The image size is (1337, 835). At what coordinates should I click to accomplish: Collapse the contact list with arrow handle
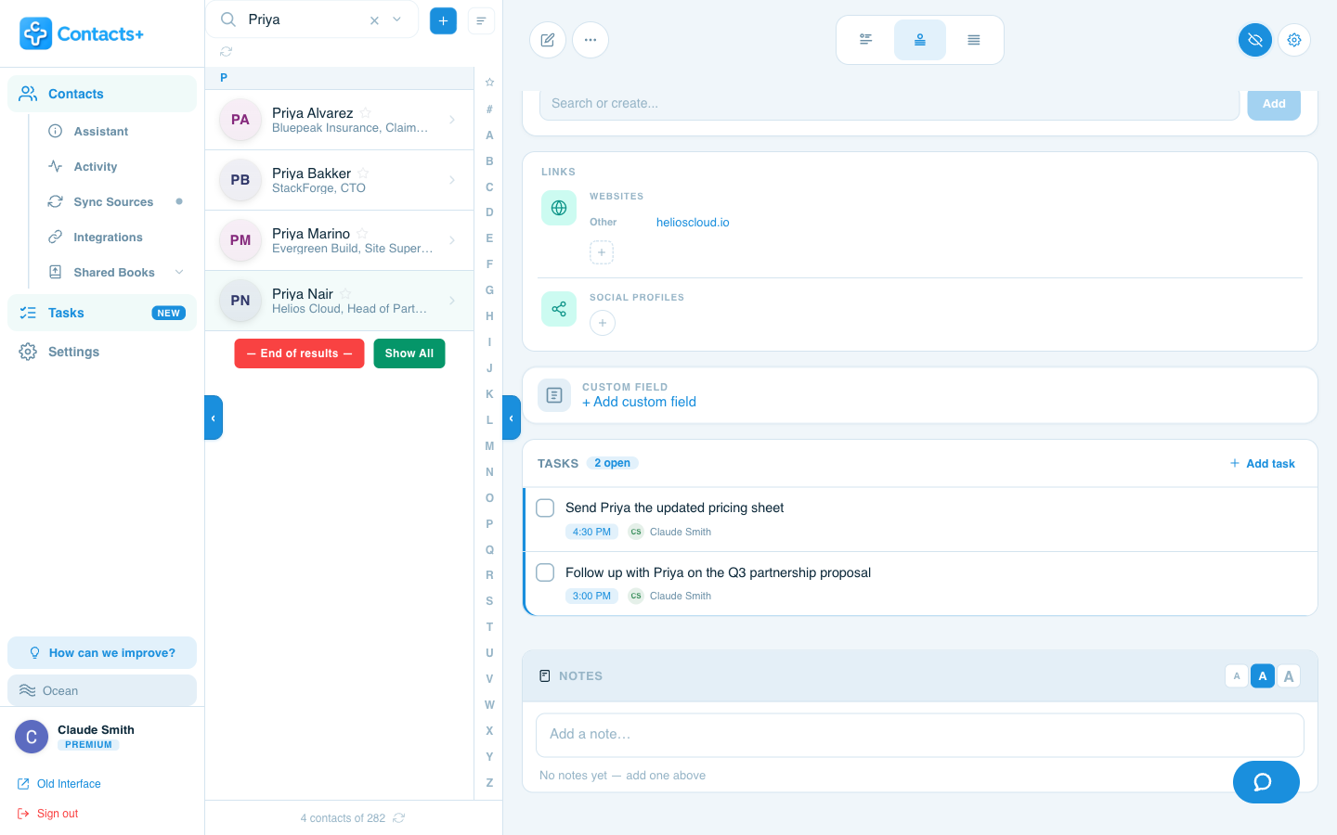[x=512, y=417]
